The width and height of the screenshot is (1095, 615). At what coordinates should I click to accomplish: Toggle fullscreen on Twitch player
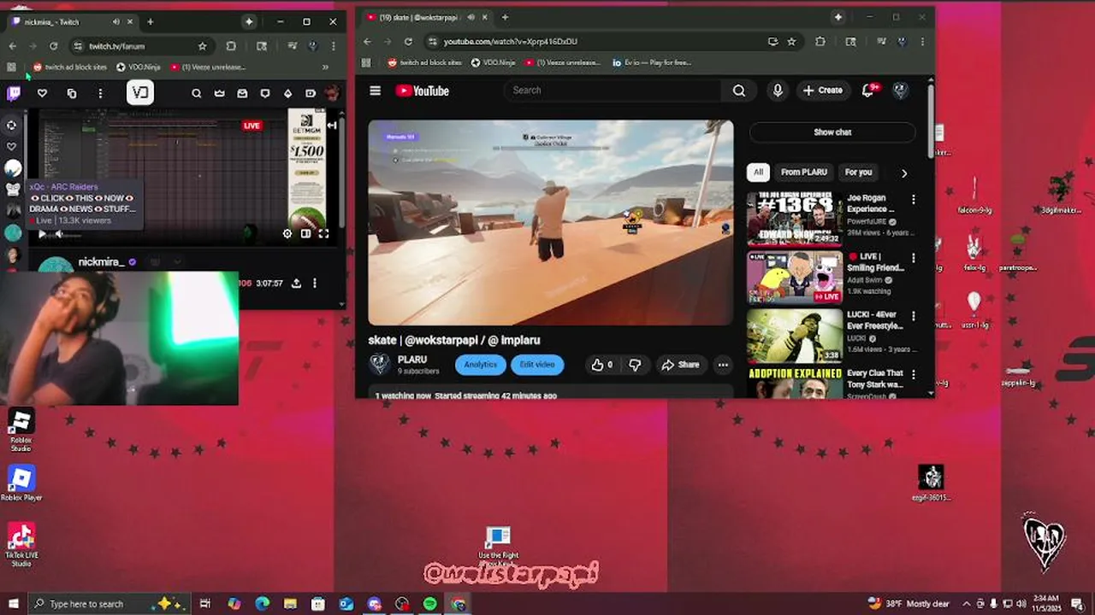click(x=324, y=233)
